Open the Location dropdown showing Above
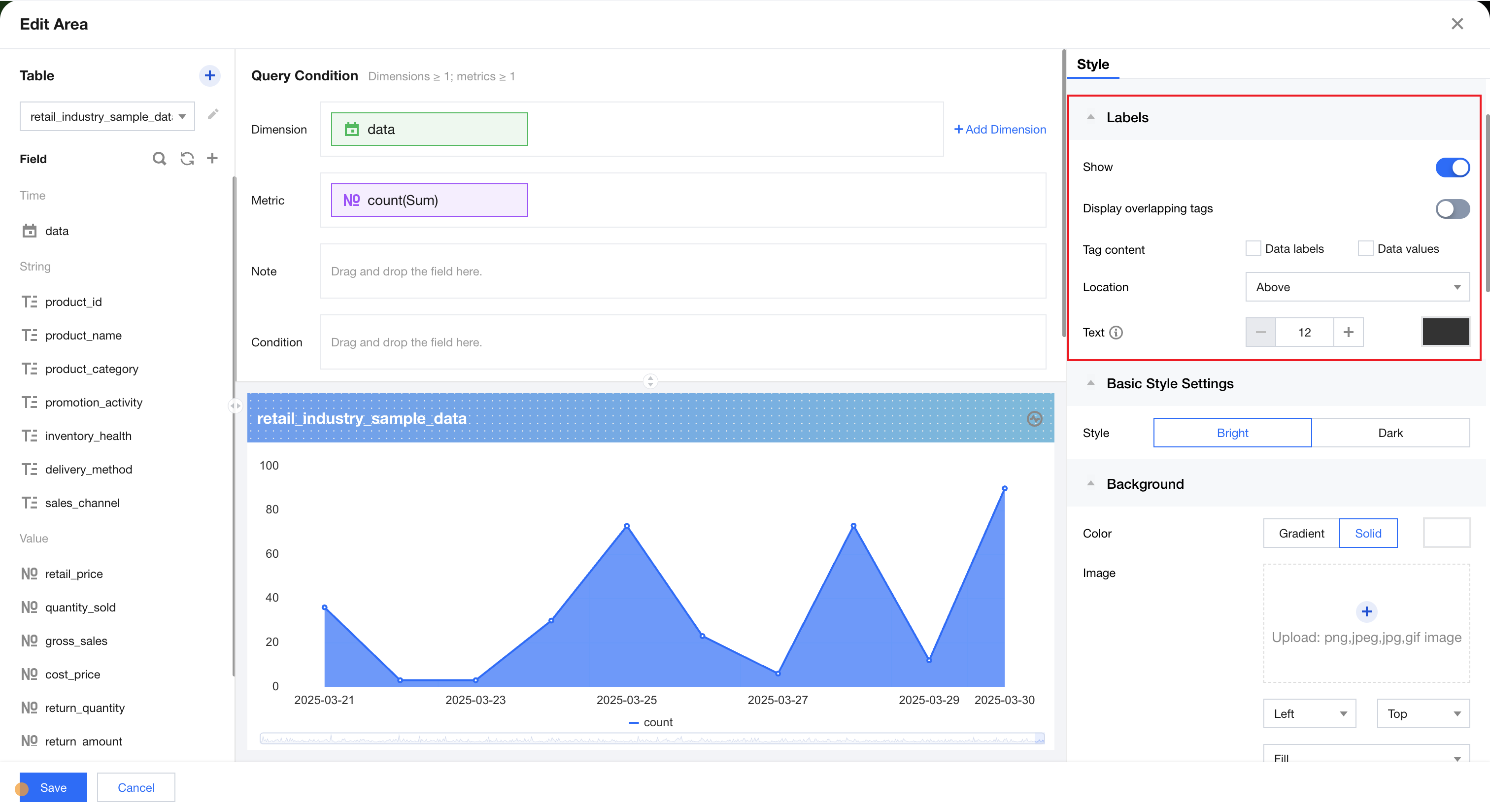The width and height of the screenshot is (1490, 811). tap(1357, 287)
